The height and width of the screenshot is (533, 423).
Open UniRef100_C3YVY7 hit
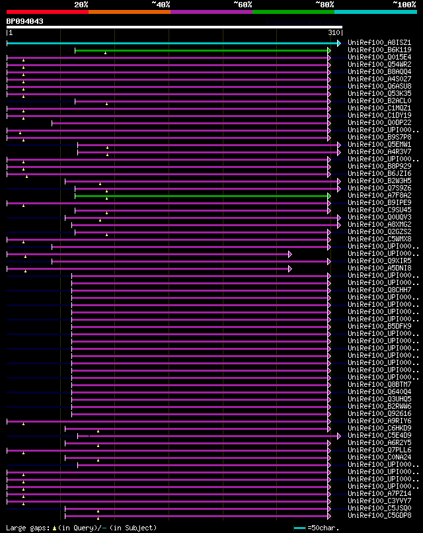(379, 501)
